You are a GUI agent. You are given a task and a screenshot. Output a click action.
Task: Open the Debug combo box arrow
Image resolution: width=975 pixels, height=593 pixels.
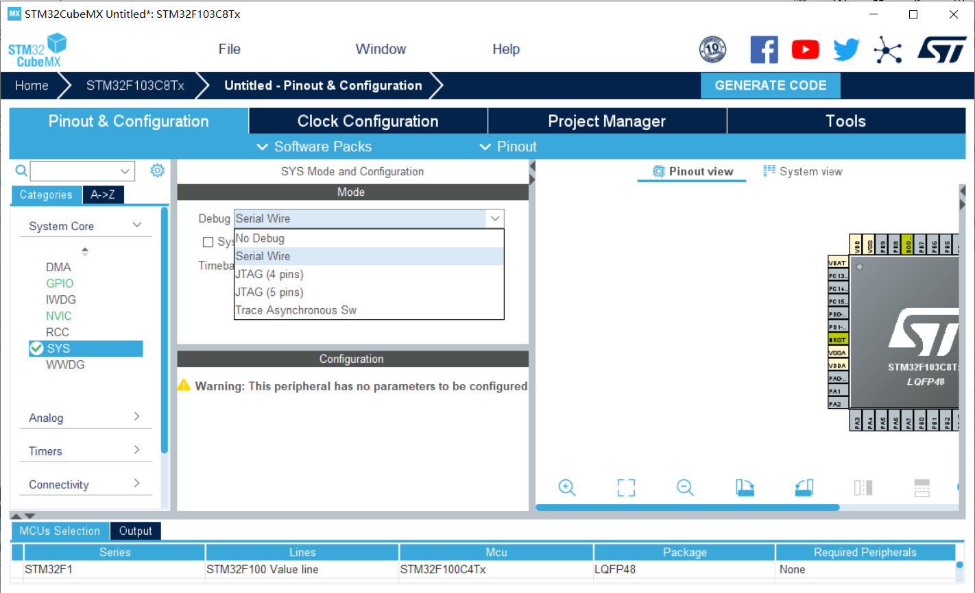495,218
